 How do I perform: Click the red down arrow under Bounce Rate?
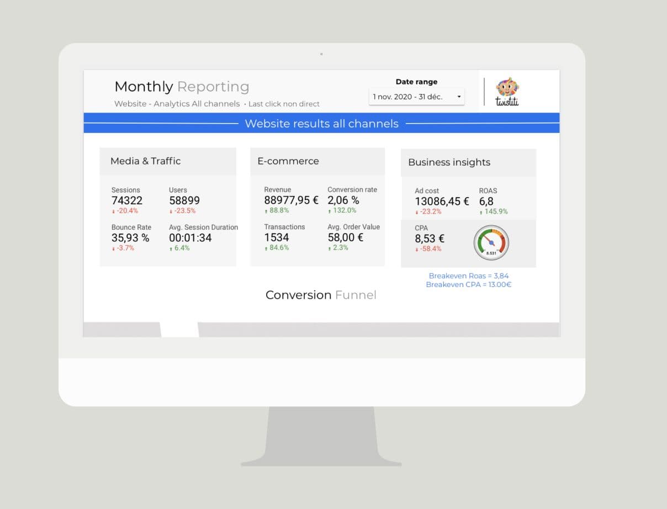[x=113, y=248]
